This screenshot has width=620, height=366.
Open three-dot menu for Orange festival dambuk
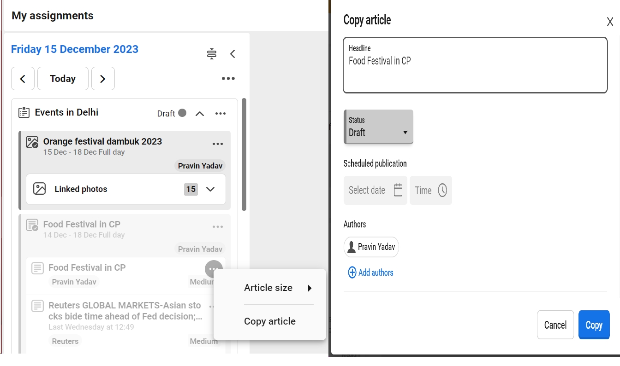[218, 144]
